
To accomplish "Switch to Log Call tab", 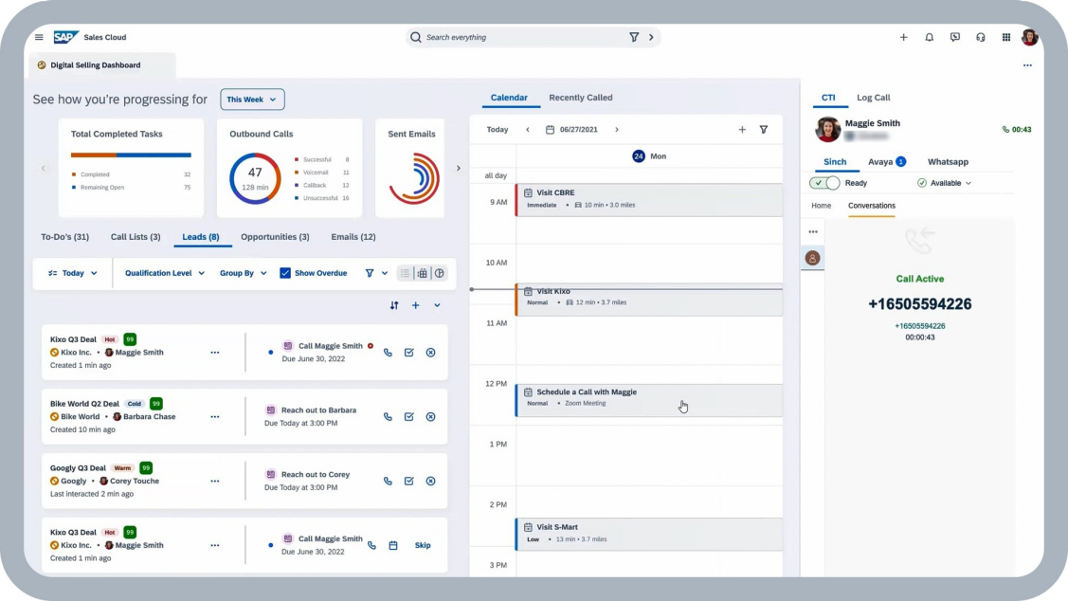I will pos(873,98).
